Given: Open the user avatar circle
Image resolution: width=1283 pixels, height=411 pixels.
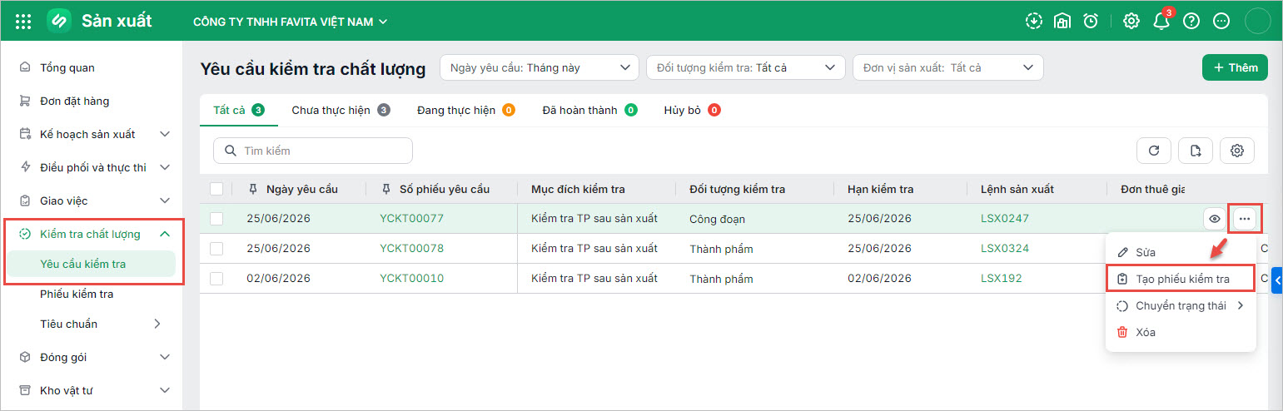Looking at the screenshot, I should point(1258,22).
